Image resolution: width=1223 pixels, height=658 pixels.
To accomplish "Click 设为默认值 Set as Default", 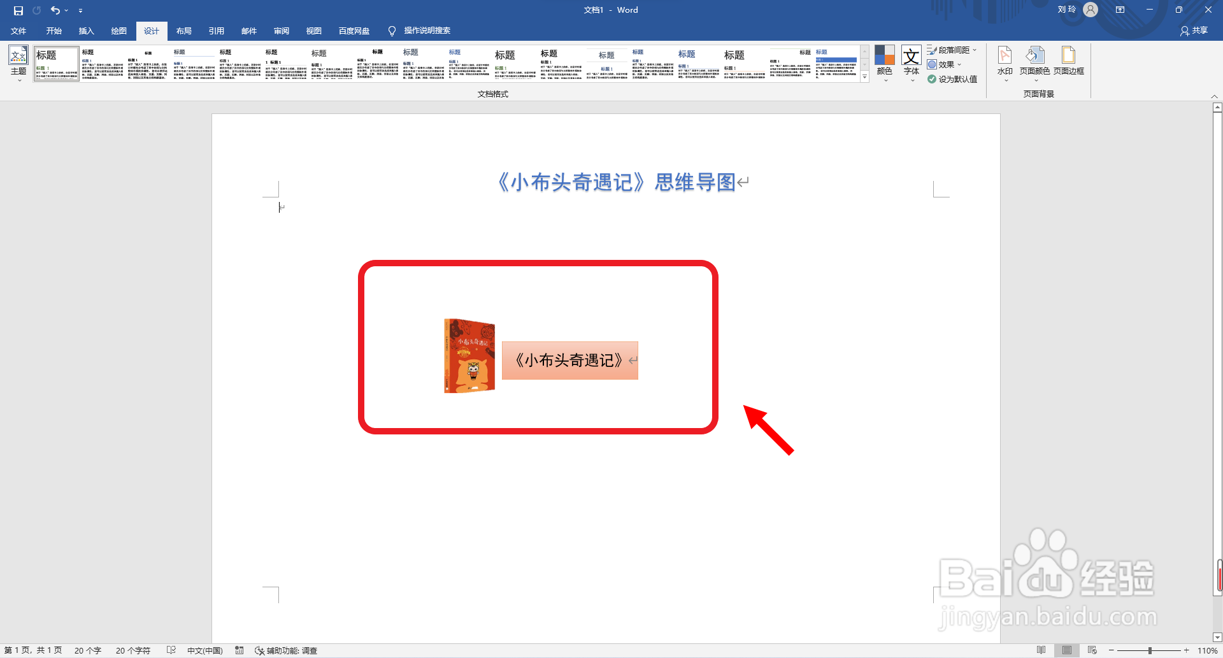I will coord(952,79).
